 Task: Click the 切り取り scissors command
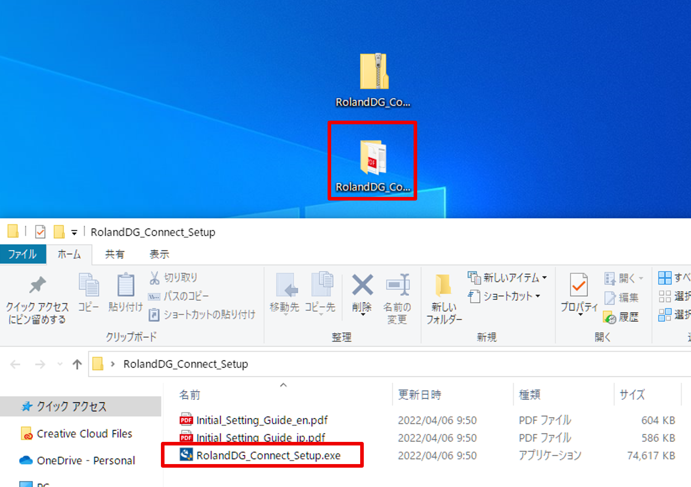[x=173, y=278]
